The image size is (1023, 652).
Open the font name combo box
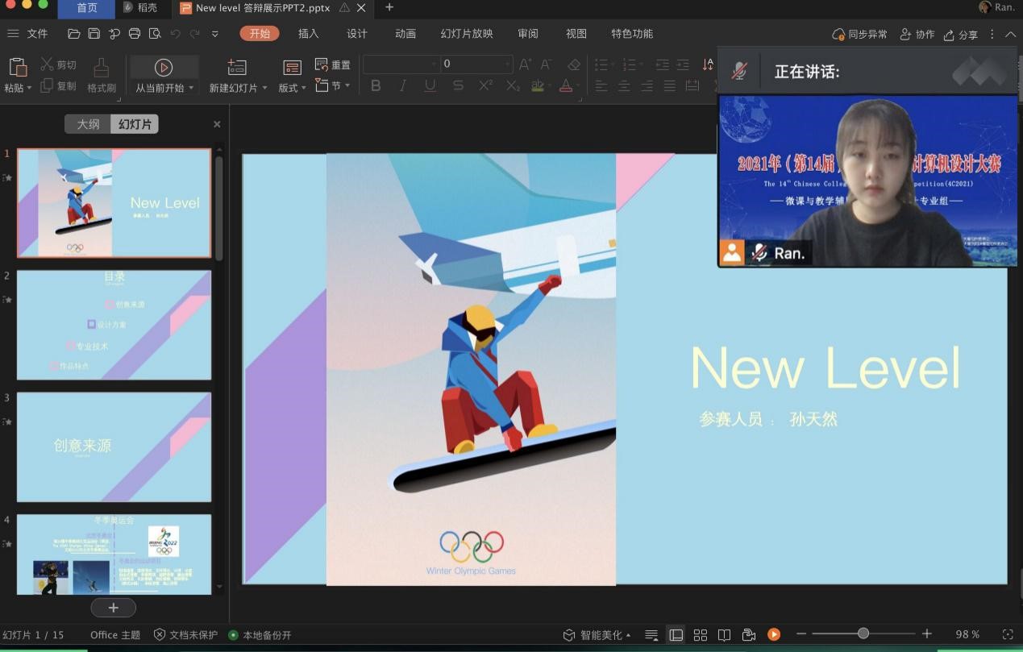point(401,64)
